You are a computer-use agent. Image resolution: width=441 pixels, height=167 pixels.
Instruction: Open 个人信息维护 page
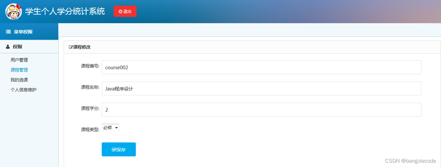pos(24,90)
